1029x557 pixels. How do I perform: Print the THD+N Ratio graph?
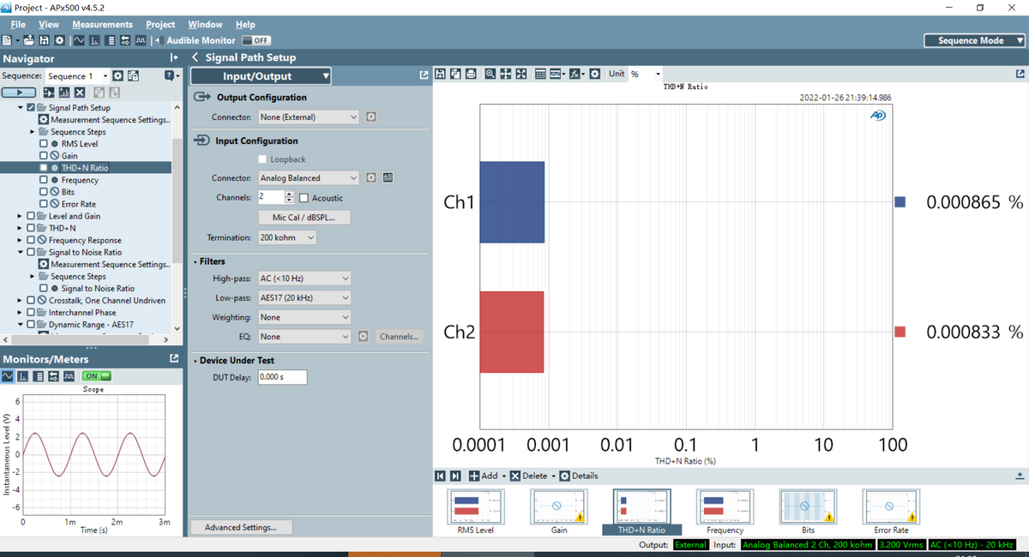471,74
